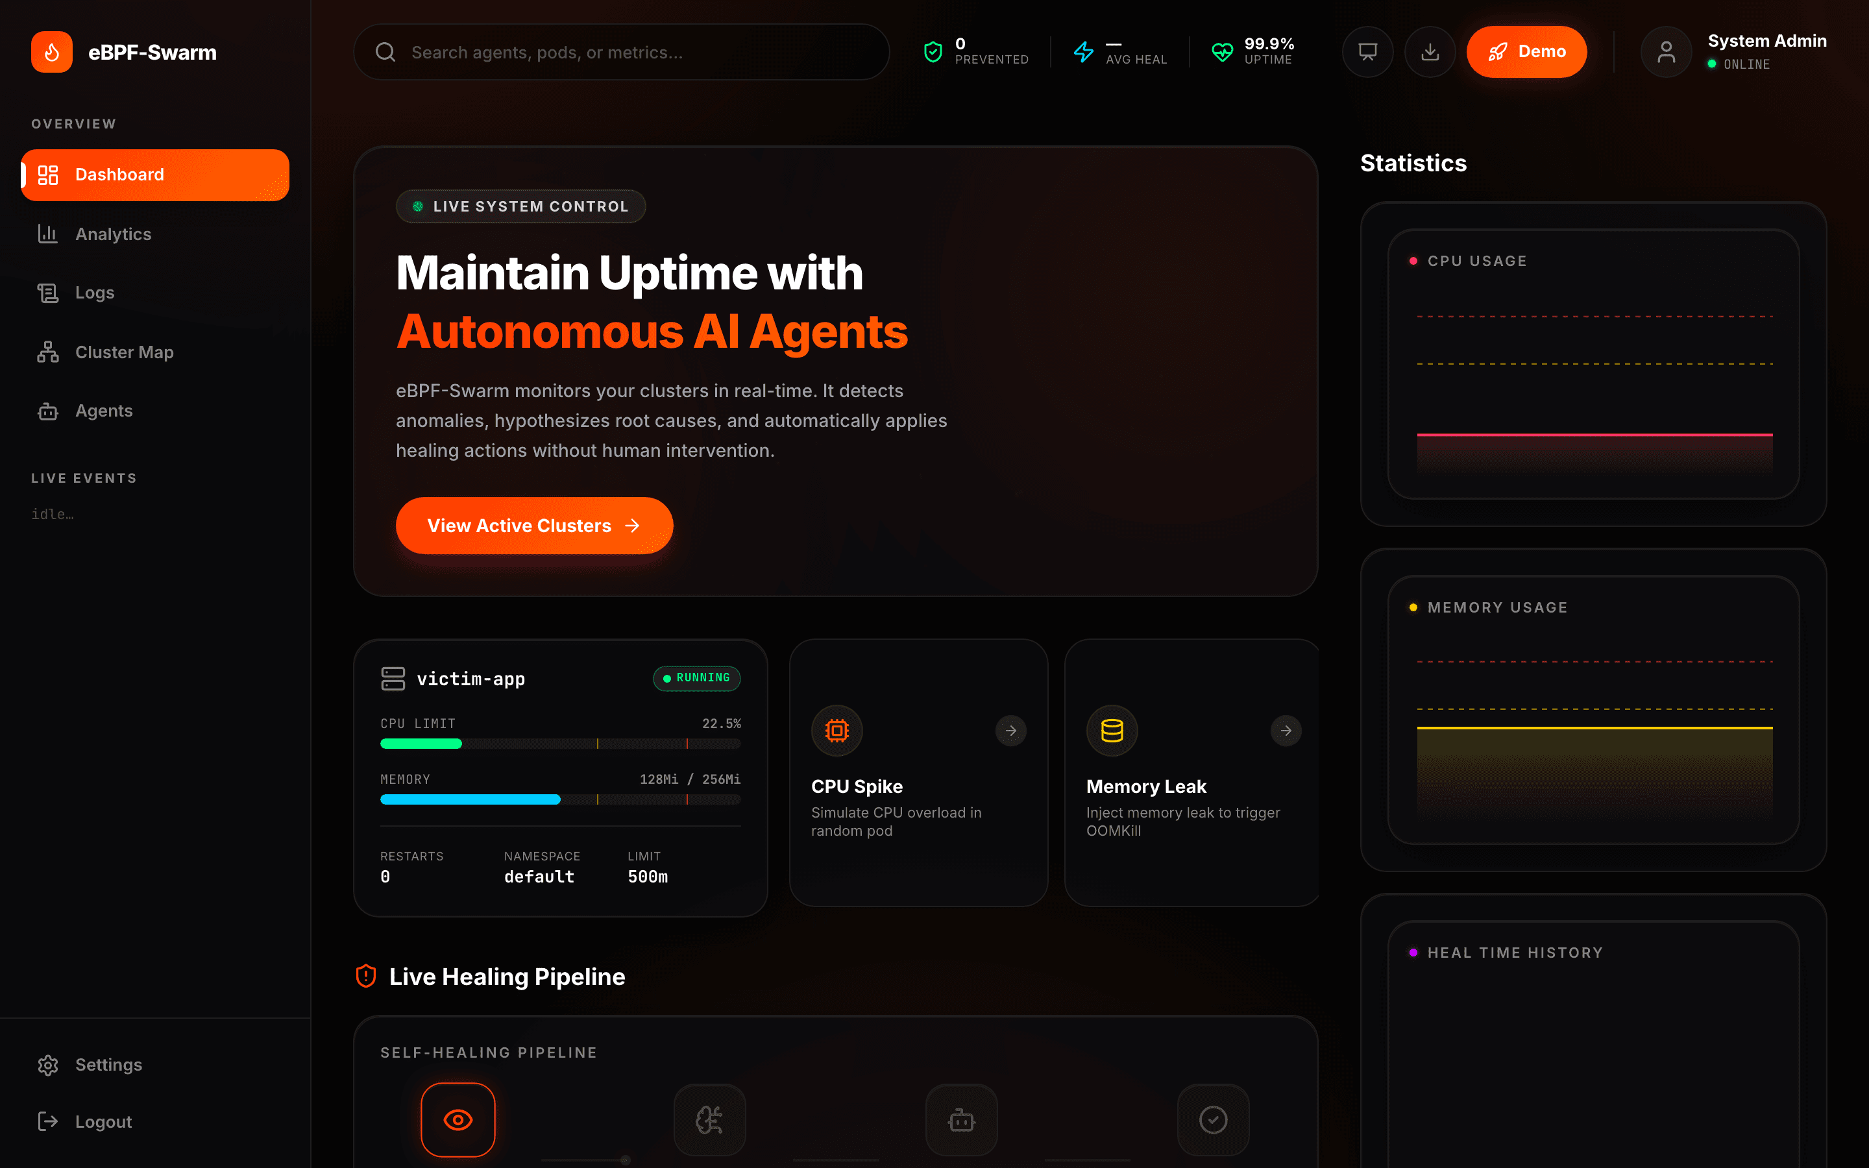Click the MEMORY progress bar
1869x1168 pixels.
(x=560, y=799)
